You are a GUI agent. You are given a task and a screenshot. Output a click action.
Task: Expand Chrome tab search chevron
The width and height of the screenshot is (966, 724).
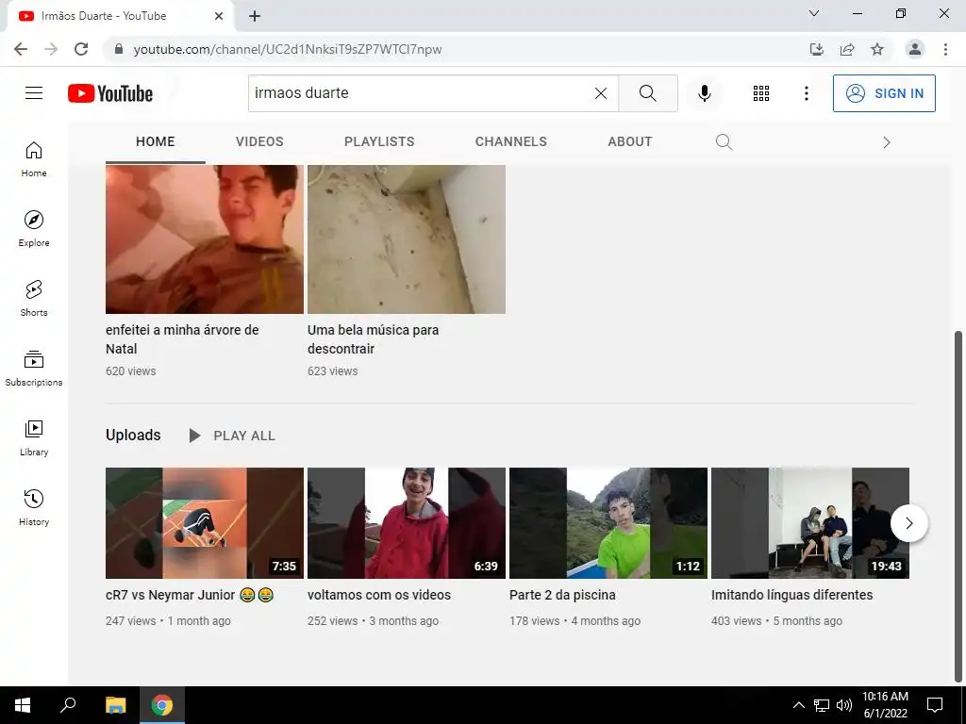814,13
